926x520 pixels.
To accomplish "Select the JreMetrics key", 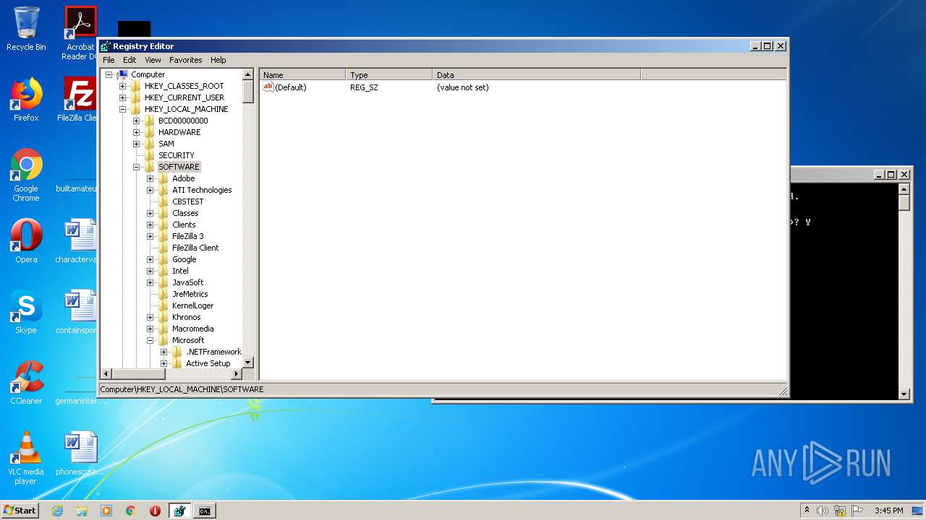I will pos(190,294).
